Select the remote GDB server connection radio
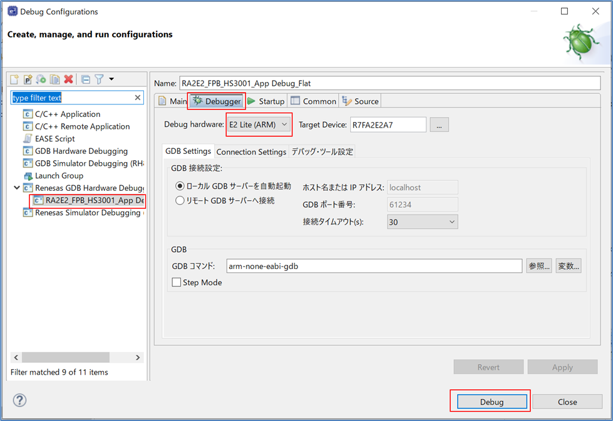The height and width of the screenshot is (421, 613). [180, 201]
